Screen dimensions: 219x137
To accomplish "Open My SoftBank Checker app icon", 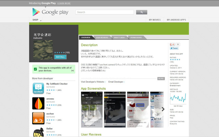I will [x=38, y=88].
